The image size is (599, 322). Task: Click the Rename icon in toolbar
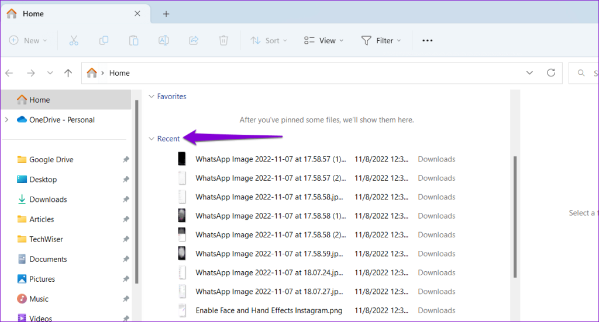(164, 40)
